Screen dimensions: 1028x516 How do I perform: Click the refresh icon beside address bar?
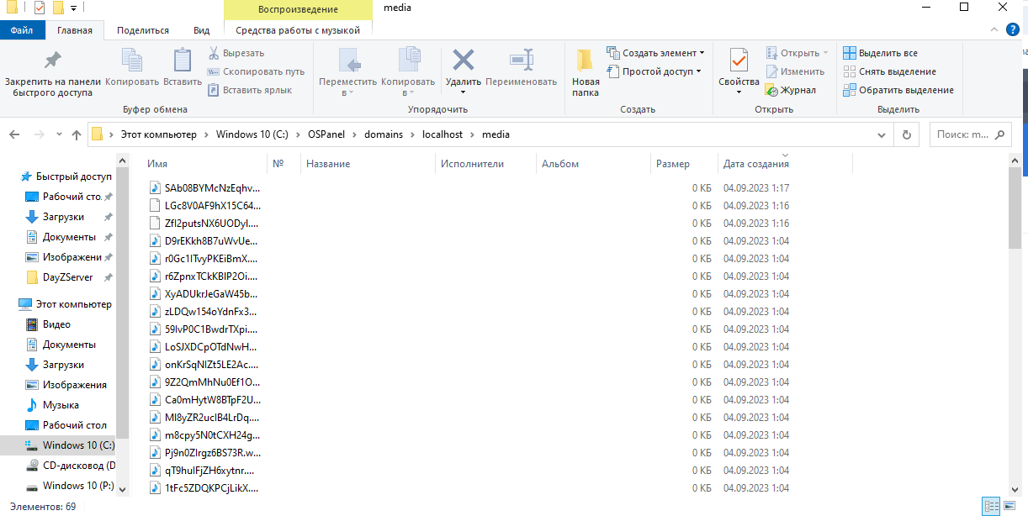(x=906, y=134)
